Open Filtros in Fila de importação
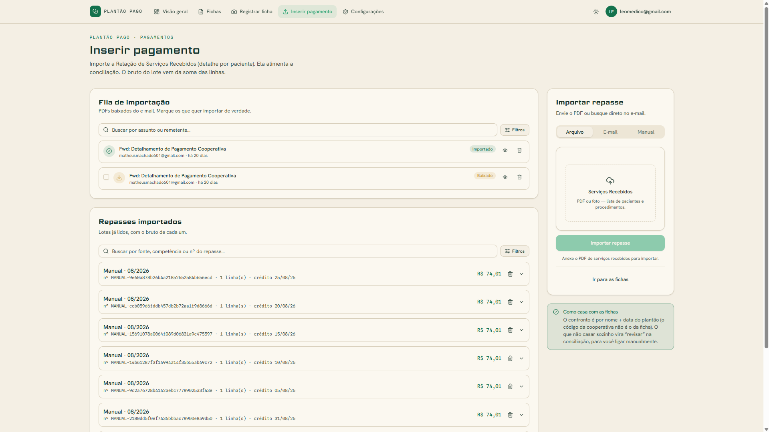769x432 pixels. coord(515,130)
